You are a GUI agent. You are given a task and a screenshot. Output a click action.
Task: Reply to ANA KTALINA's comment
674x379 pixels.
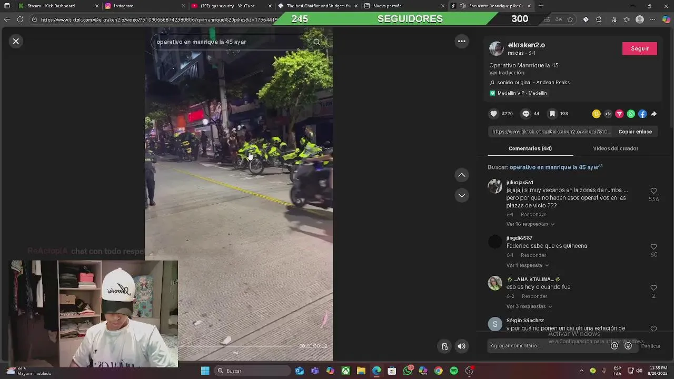coord(534,296)
